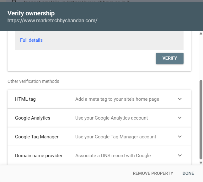203x182 pixels.
Task: Expand the Domain name provider chevron
Action: (180, 155)
